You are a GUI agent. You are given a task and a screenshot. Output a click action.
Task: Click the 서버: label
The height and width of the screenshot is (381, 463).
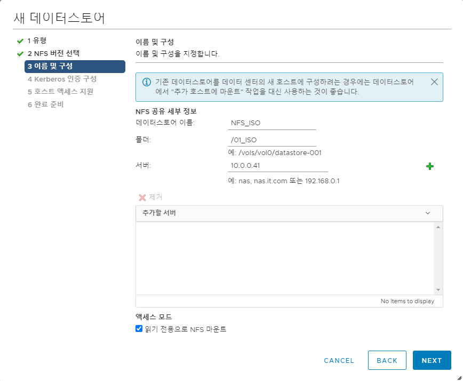143,165
